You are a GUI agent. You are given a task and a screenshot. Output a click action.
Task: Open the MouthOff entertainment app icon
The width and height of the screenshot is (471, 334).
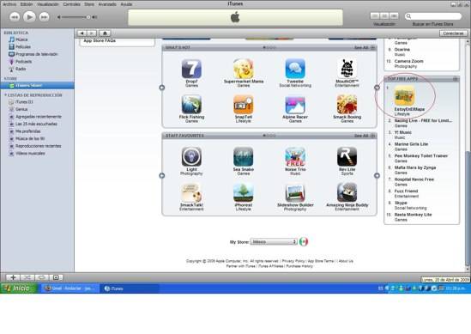point(347,69)
